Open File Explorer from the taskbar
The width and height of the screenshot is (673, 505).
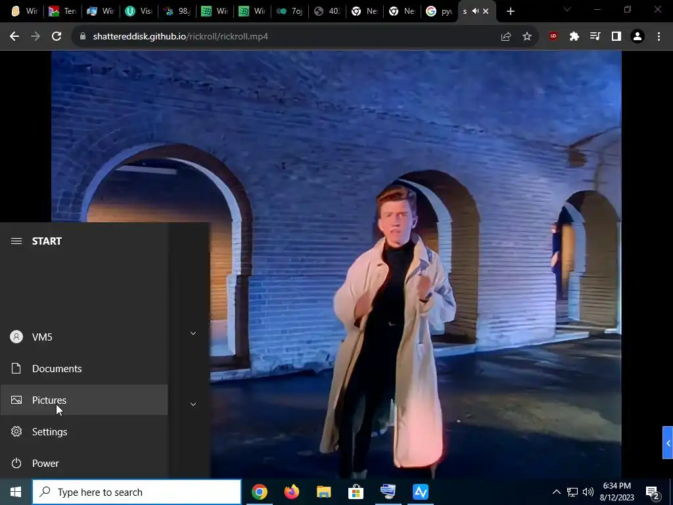coord(324,492)
